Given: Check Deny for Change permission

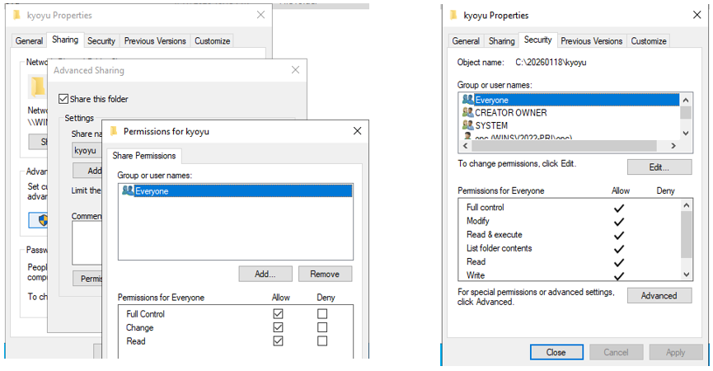Looking at the screenshot, I should [x=322, y=327].
